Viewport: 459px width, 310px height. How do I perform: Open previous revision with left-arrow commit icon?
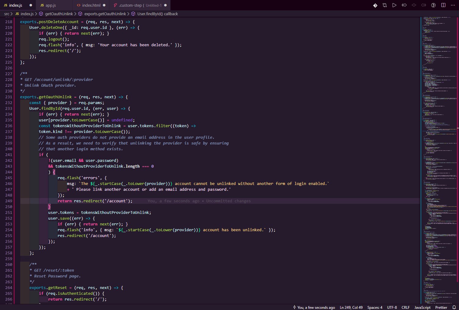(x=404, y=5)
